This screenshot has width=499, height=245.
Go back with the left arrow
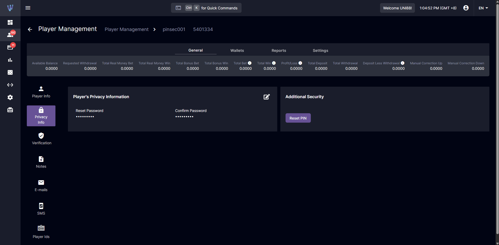point(30,29)
